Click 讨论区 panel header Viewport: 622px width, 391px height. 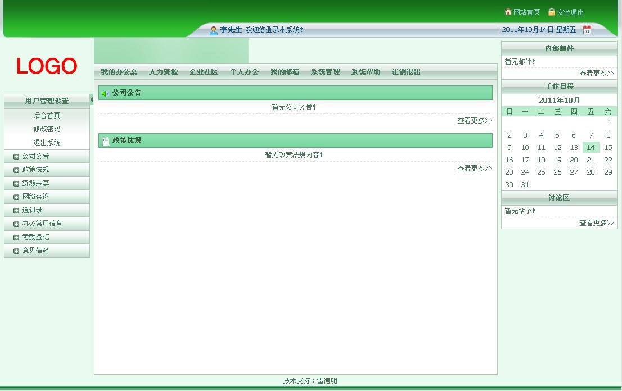click(x=559, y=198)
